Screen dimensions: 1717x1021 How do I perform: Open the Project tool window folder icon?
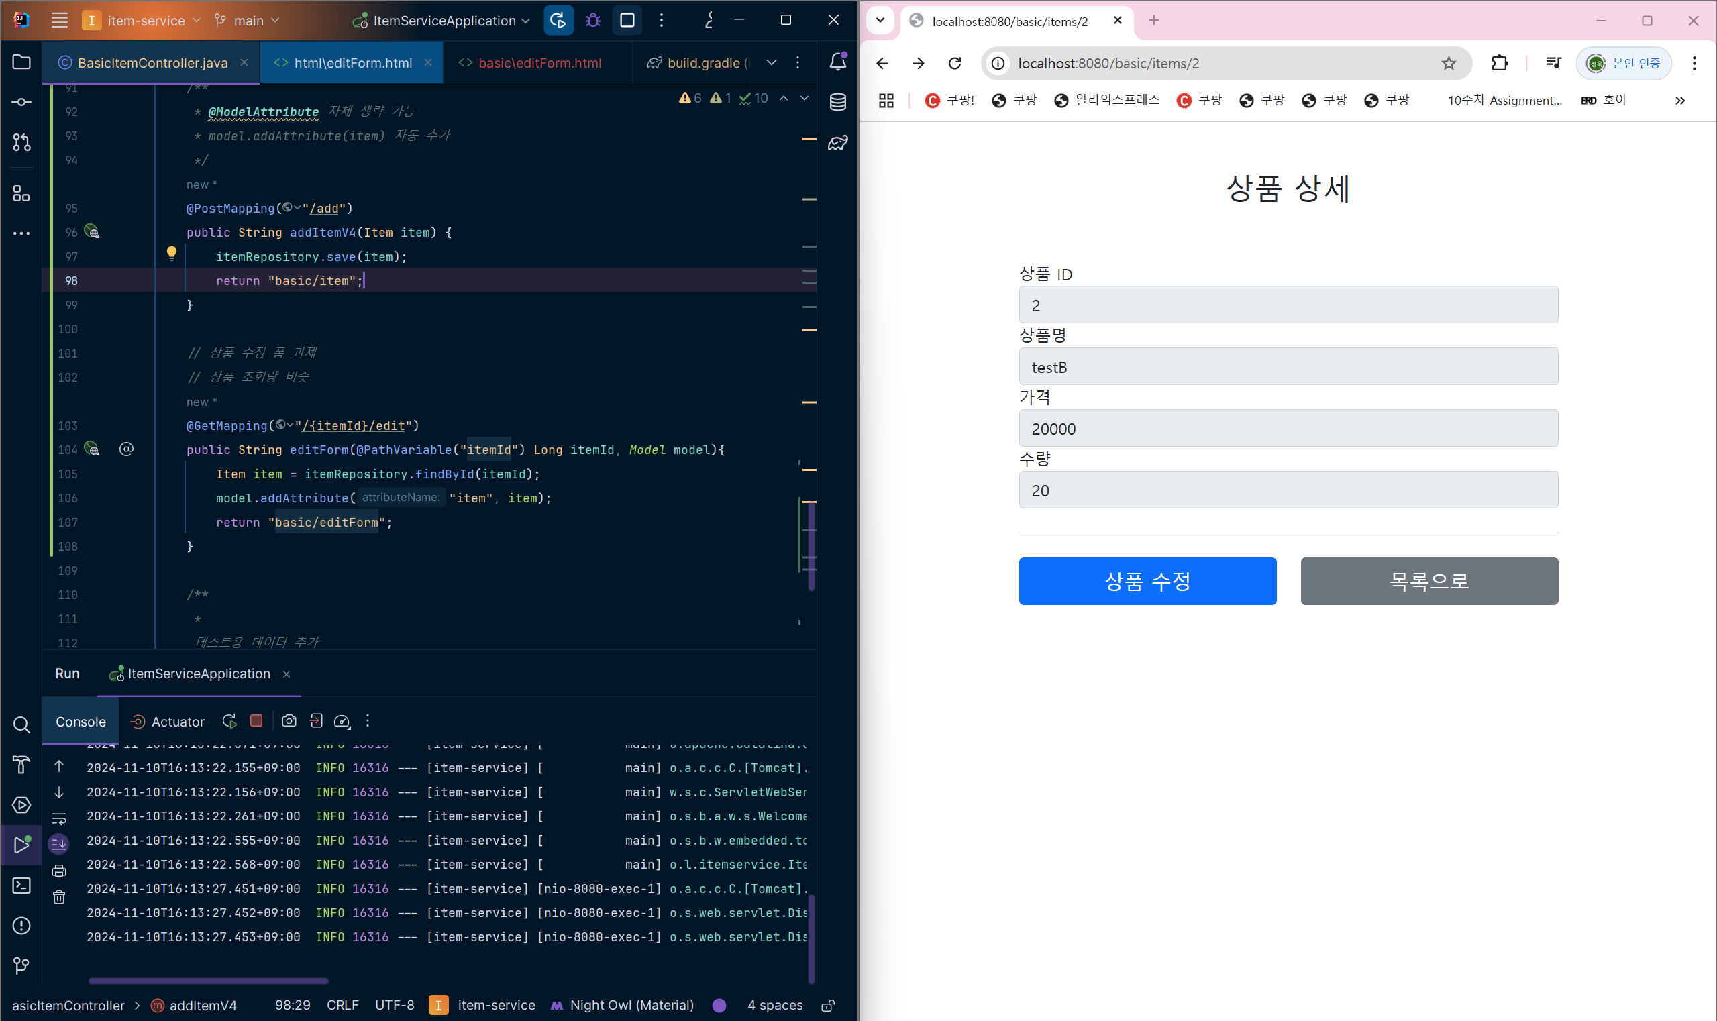coord(21,62)
